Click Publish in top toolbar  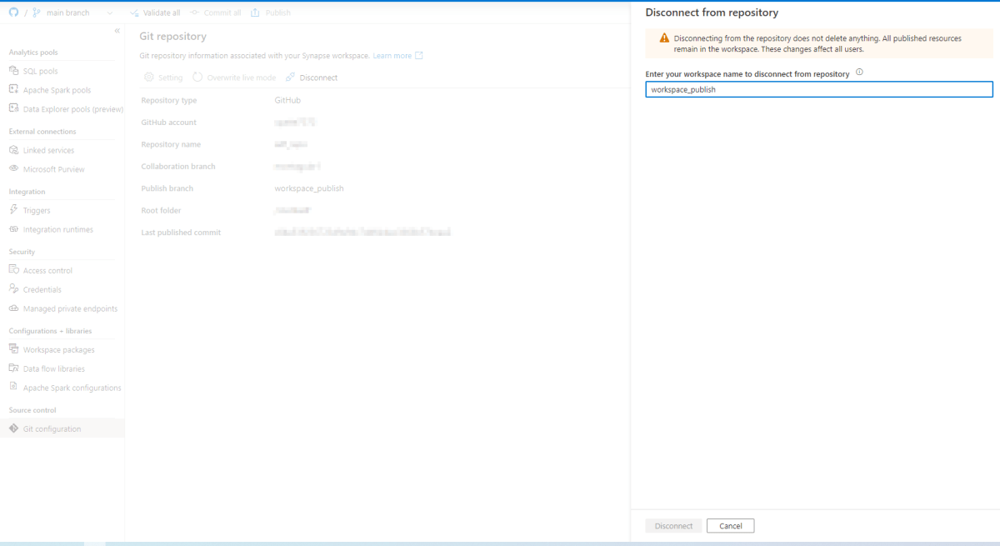[x=270, y=13]
